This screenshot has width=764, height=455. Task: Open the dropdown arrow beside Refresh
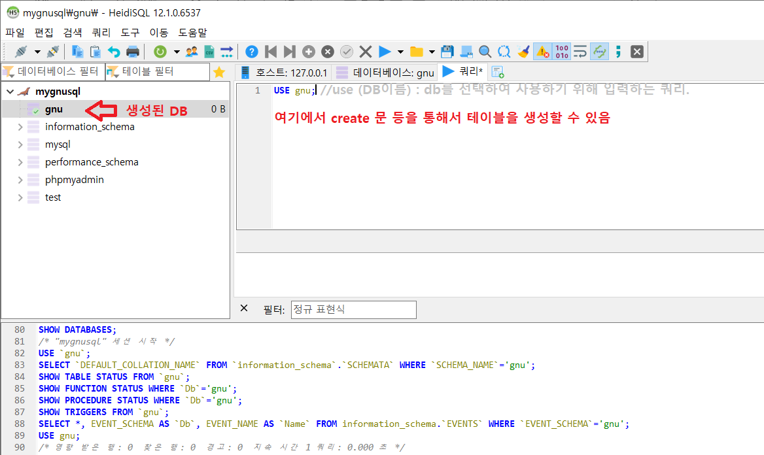pos(177,52)
